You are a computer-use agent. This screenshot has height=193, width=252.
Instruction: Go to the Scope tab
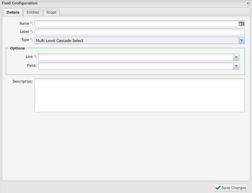coord(51,13)
